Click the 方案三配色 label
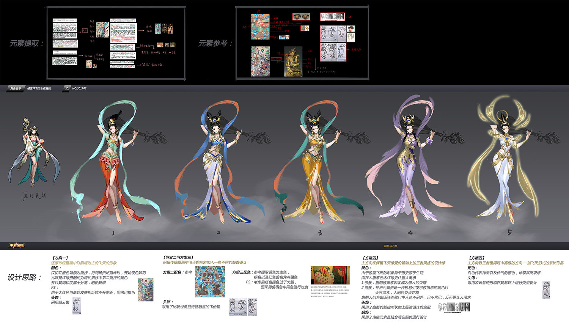This screenshot has height=324, width=569. [x=242, y=272]
